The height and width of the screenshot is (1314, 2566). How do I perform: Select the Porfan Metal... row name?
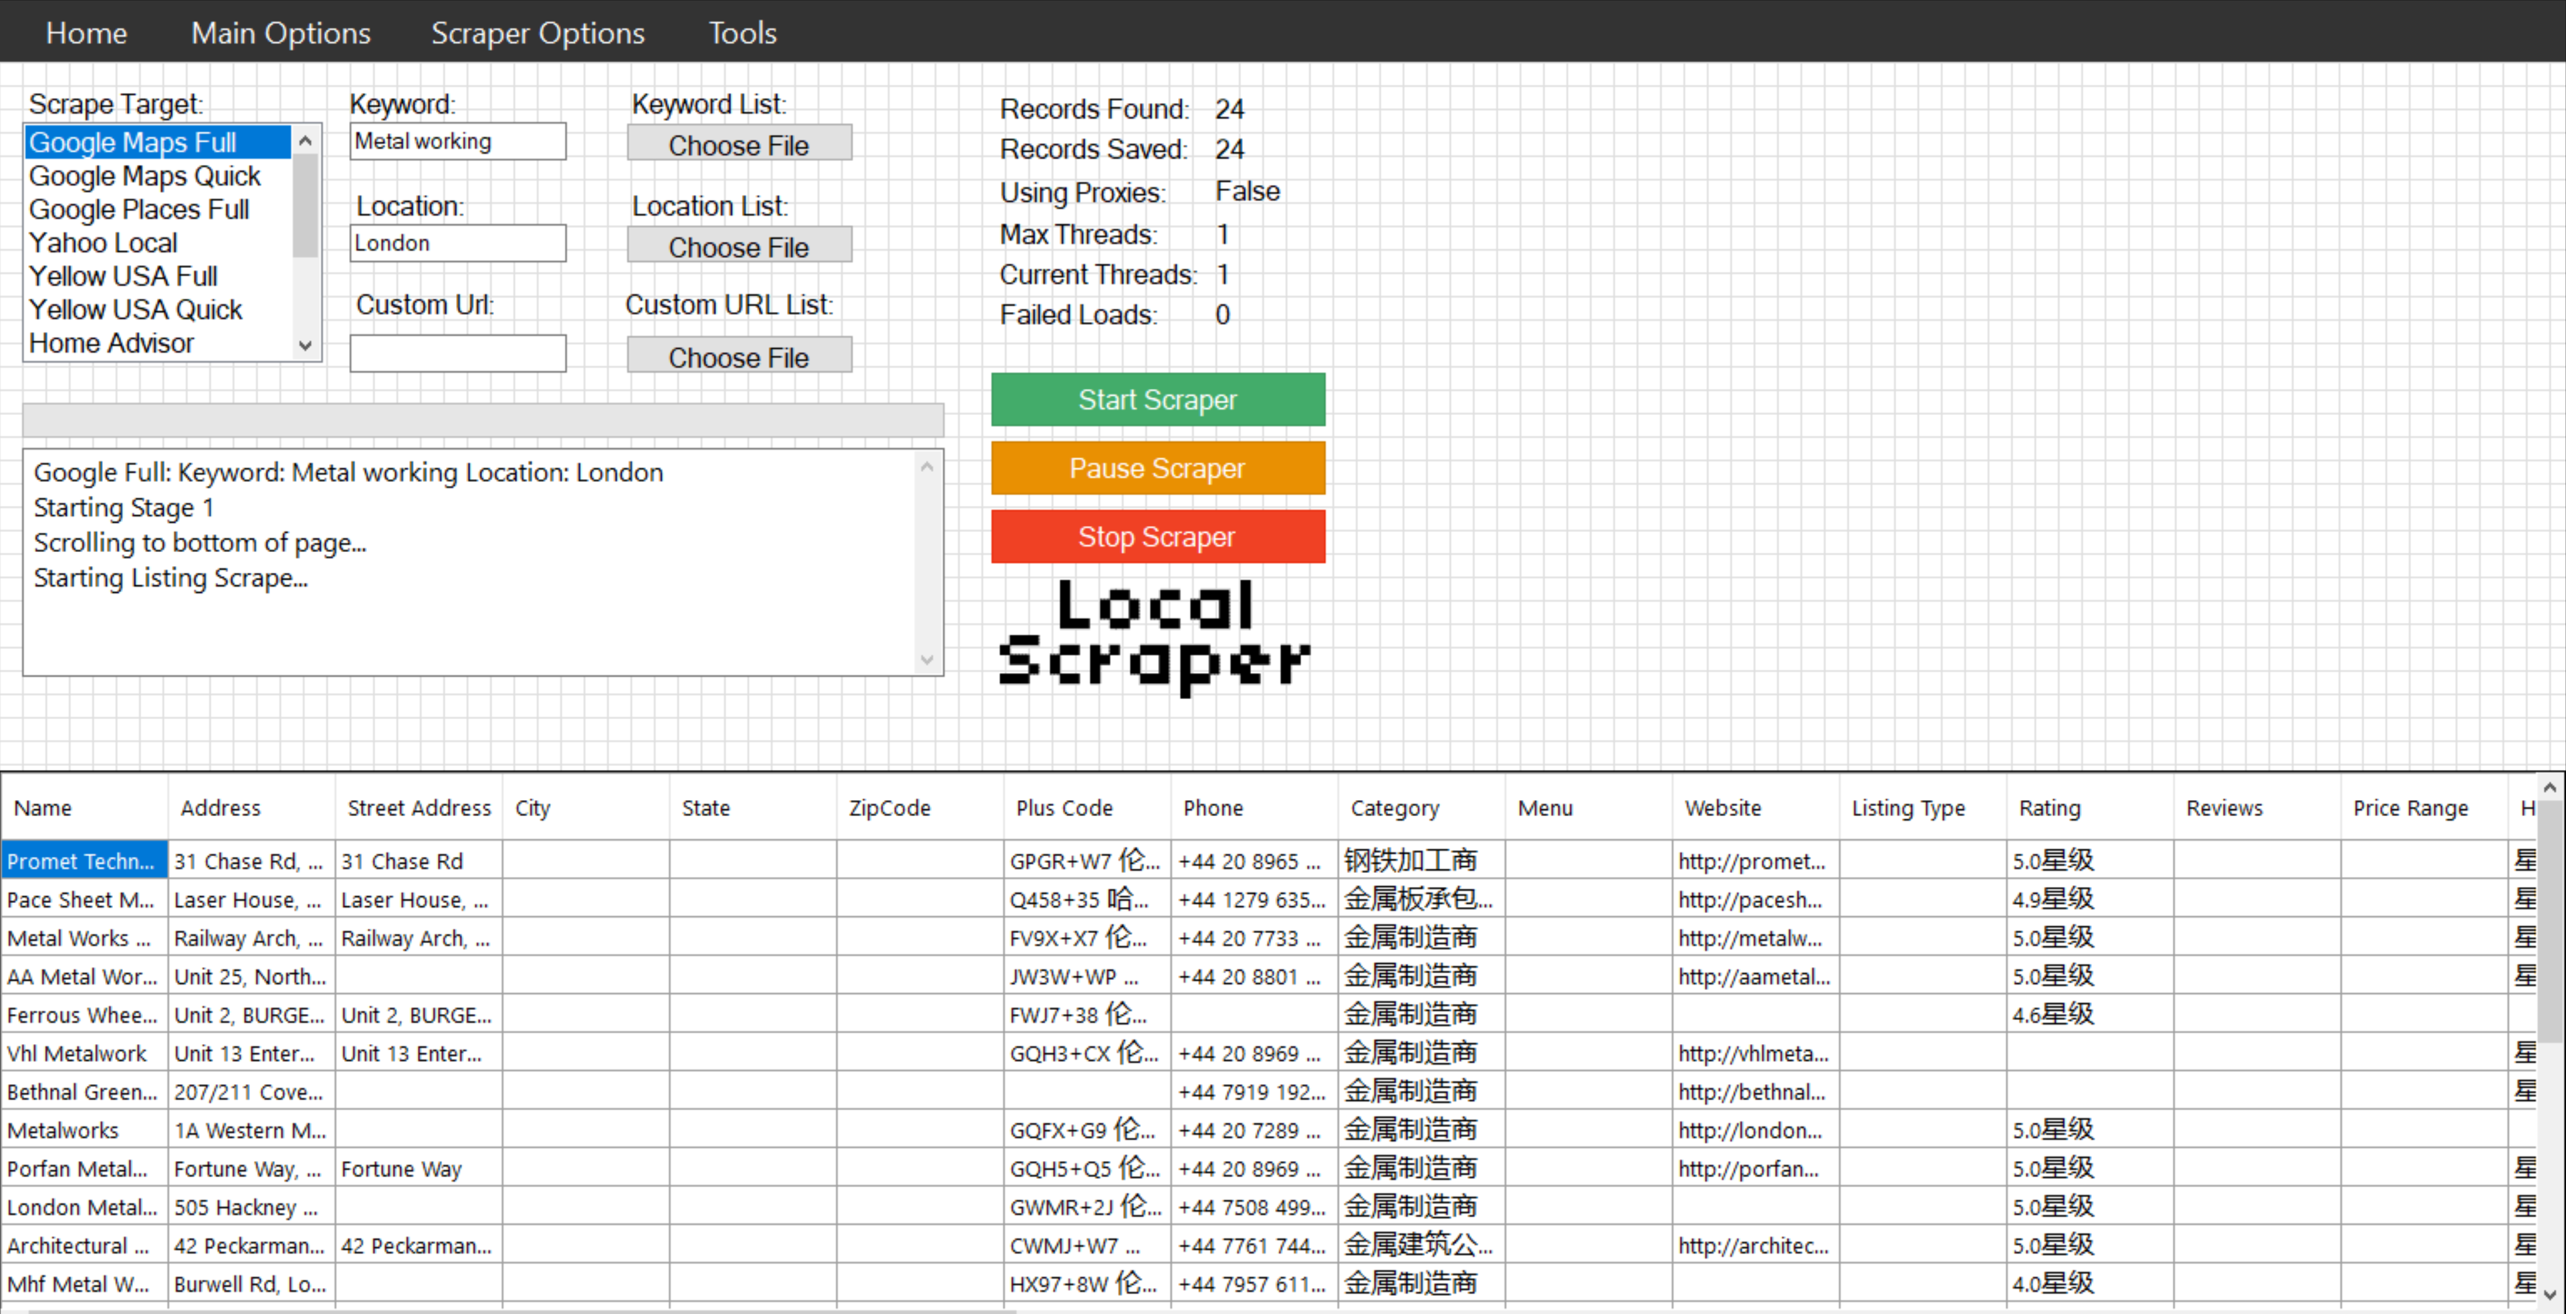click(x=85, y=1168)
